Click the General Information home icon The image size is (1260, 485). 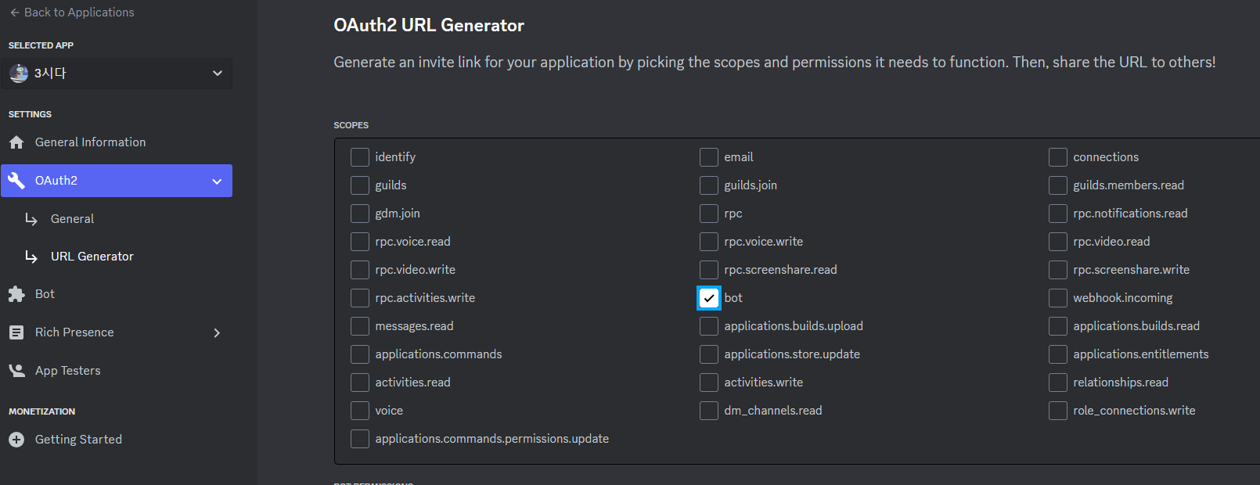point(16,142)
